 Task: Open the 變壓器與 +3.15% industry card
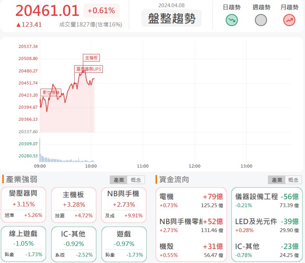click(x=23, y=205)
